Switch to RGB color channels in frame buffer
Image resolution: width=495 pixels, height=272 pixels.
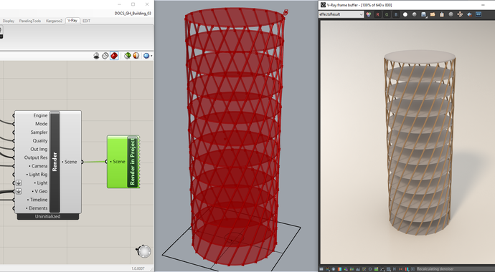(369, 14)
